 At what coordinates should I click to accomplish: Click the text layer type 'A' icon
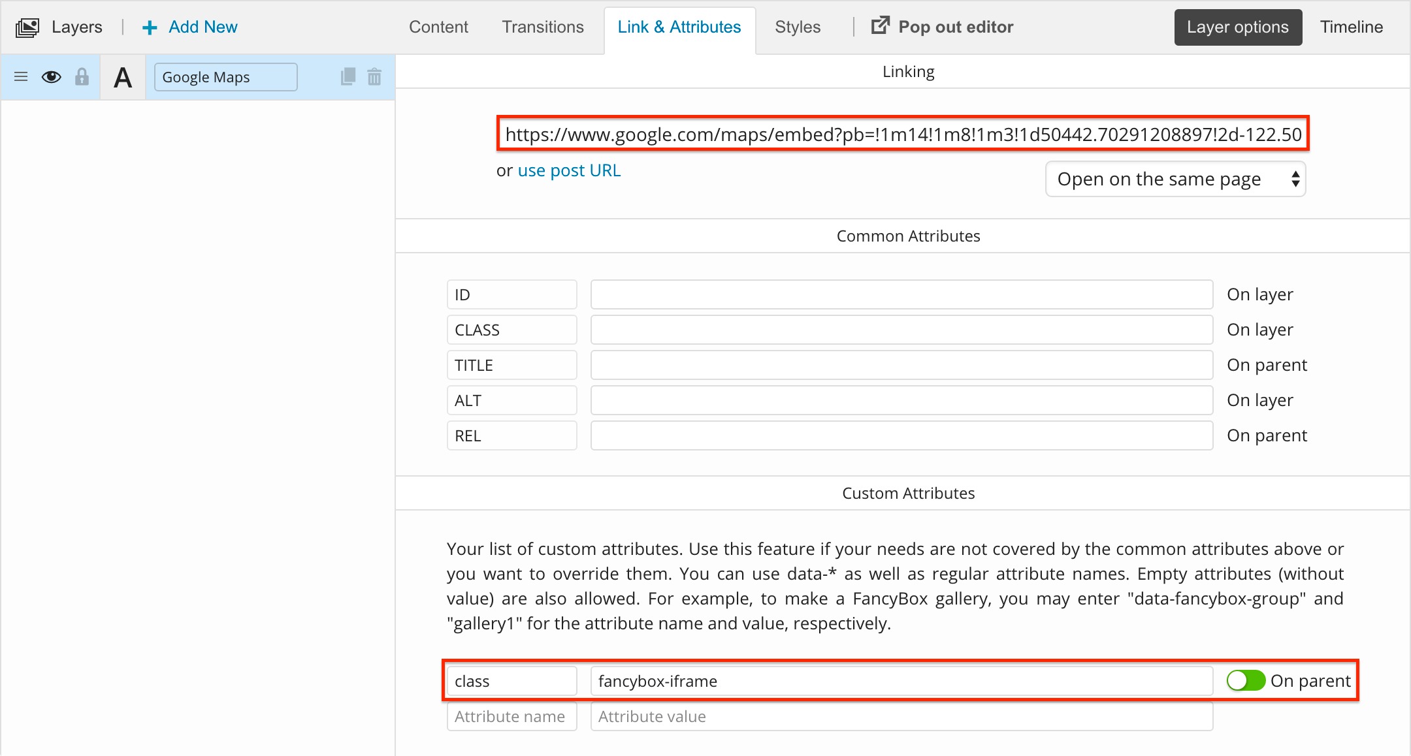point(123,78)
